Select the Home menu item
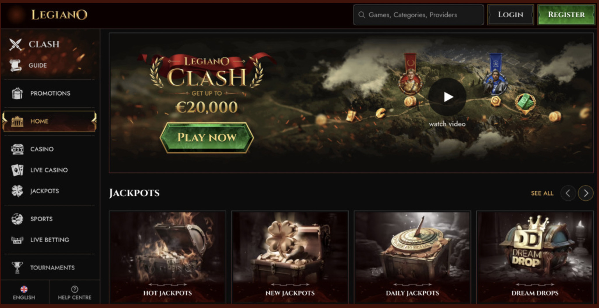The height and width of the screenshot is (308, 599). [49, 121]
